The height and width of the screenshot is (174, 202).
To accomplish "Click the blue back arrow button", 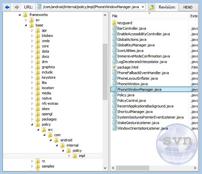I will click(x=7, y=7).
